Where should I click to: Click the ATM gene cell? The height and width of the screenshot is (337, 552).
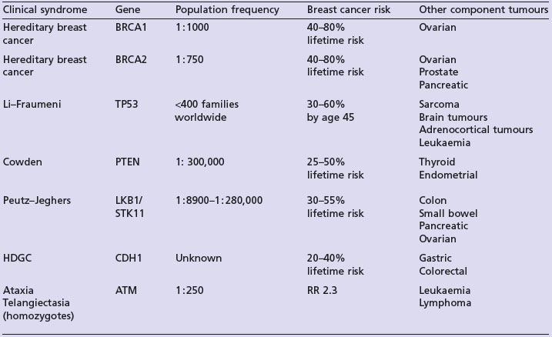[126, 291]
